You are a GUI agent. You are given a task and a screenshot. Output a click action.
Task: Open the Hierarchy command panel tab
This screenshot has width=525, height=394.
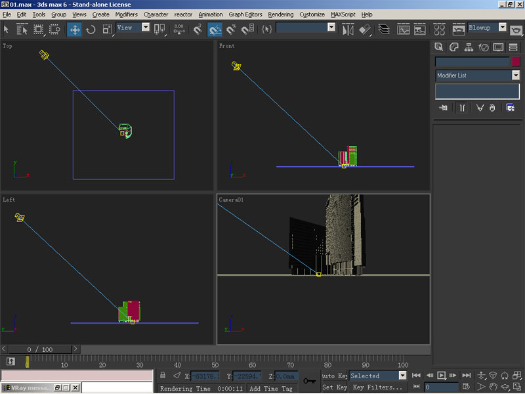point(469,47)
